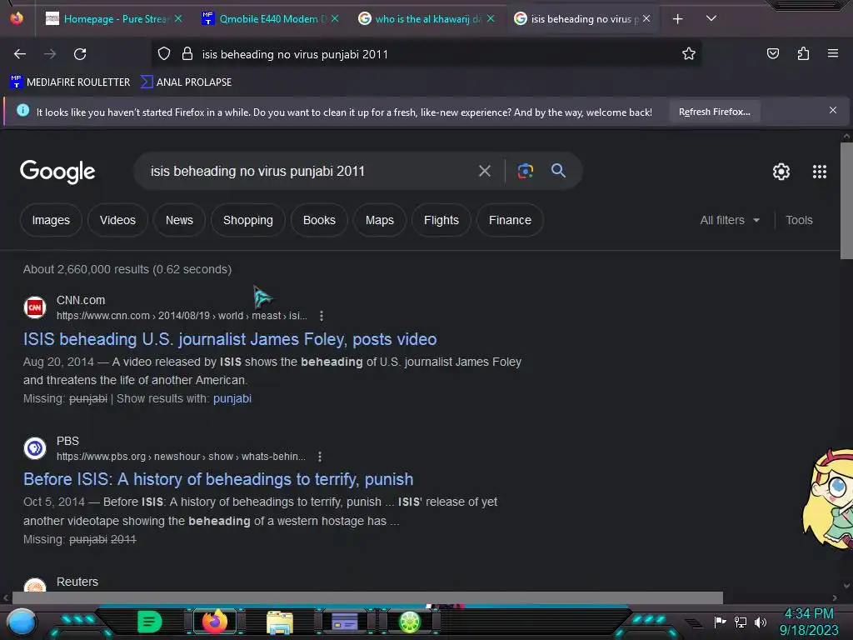
Task: Filter results by Maps
Action: coord(379,220)
